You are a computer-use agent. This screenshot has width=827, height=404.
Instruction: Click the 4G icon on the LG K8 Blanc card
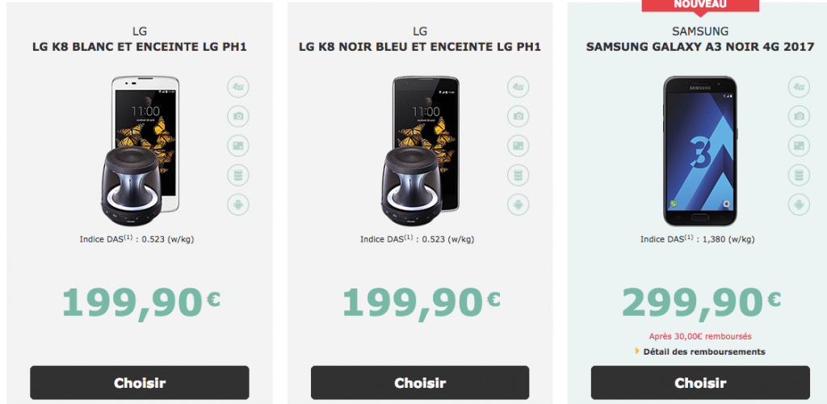click(239, 86)
